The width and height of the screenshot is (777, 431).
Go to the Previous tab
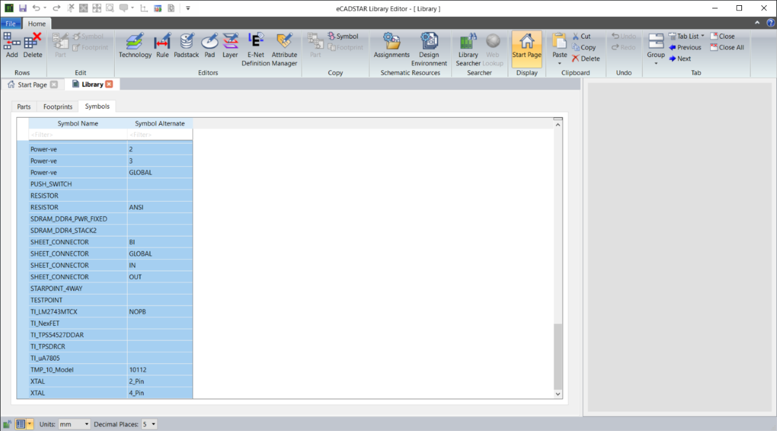click(685, 47)
